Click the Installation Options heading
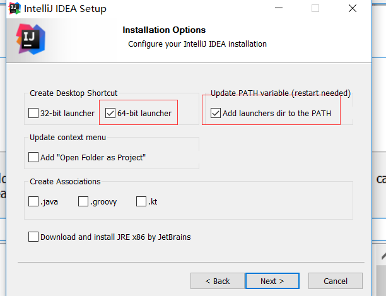 coord(164,30)
